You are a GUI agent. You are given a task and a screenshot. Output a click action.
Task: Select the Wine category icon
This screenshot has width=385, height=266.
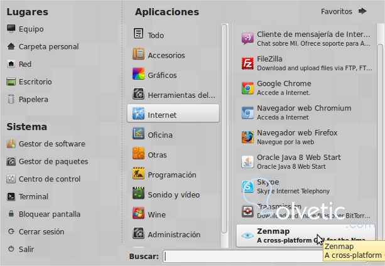(138, 213)
